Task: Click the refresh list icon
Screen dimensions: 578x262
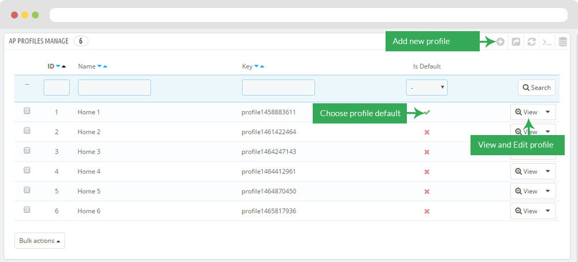Action: [x=531, y=42]
